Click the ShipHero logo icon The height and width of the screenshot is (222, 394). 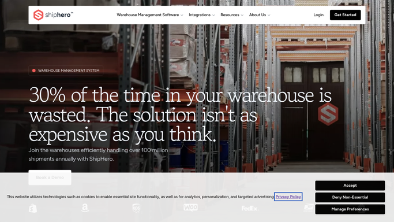[x=38, y=15]
